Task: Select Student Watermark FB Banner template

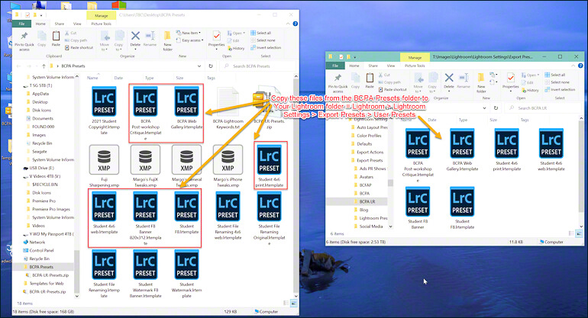Action: pos(146,274)
